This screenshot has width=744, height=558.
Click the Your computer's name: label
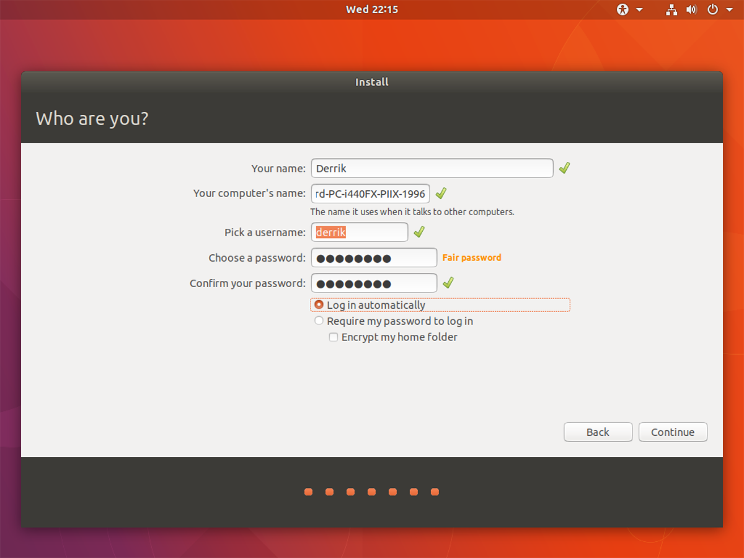pyautogui.click(x=249, y=193)
